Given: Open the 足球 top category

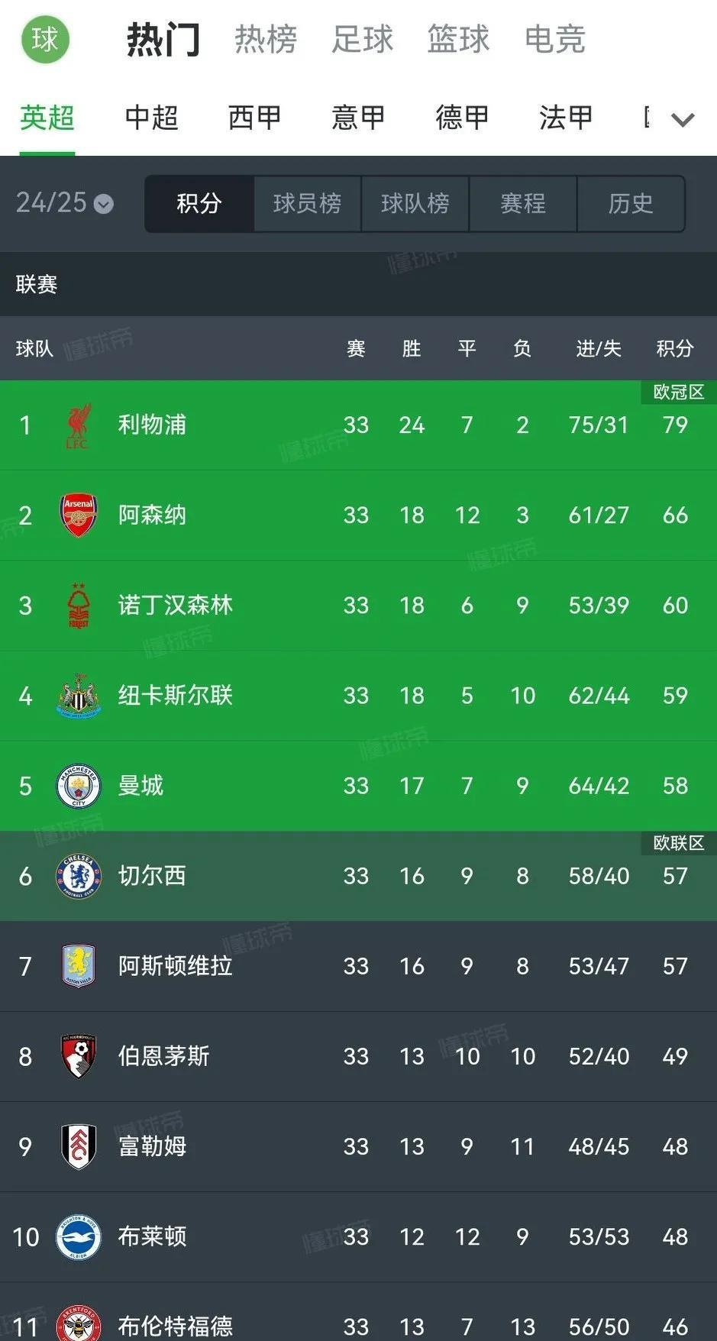Looking at the screenshot, I should 362,39.
